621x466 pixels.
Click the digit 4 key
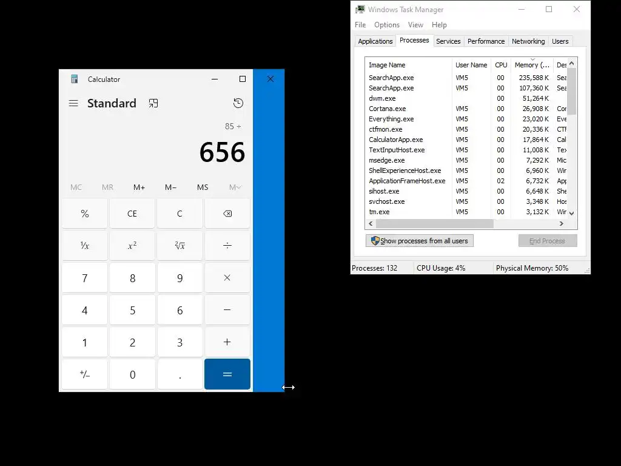click(x=85, y=310)
